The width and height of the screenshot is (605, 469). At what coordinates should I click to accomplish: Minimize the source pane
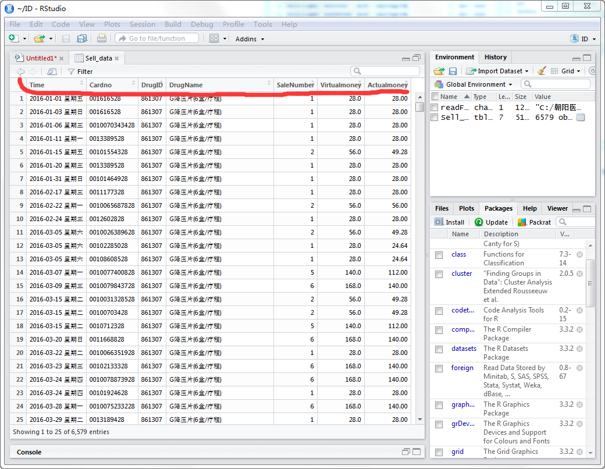pos(406,59)
